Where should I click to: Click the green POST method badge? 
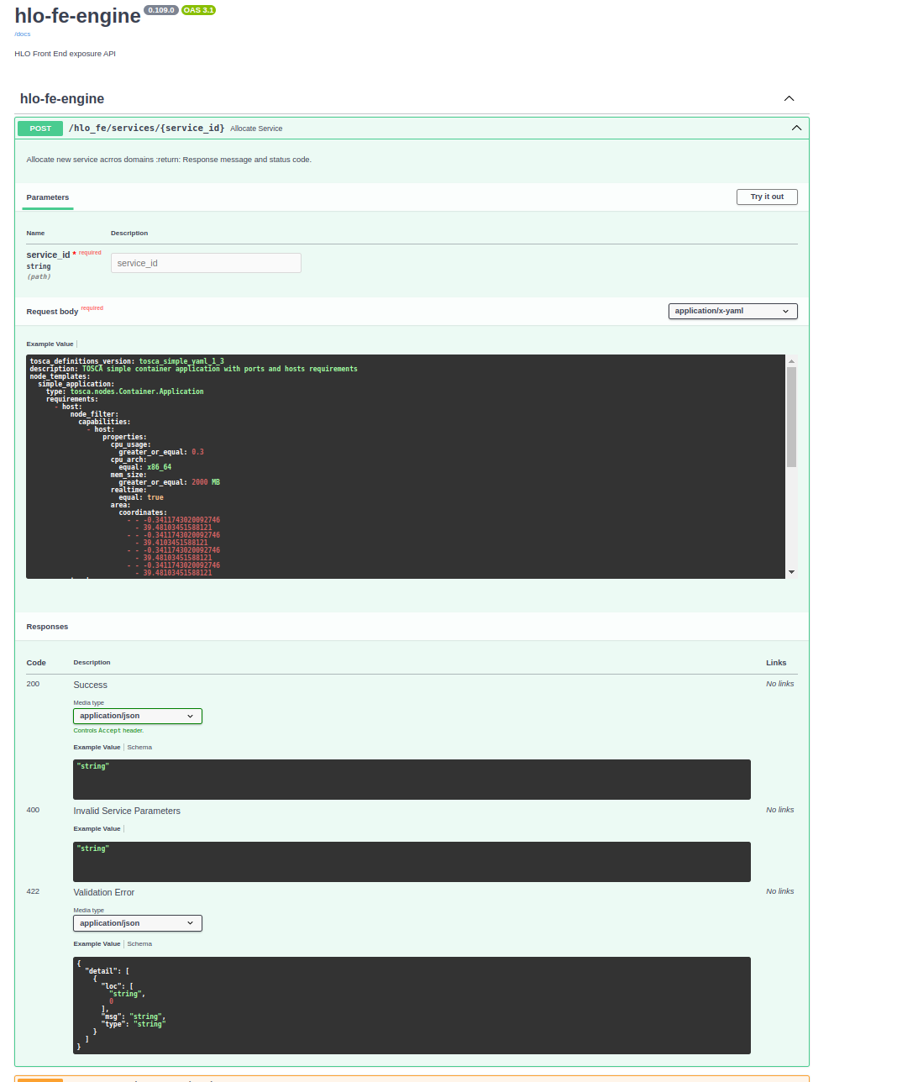tap(40, 129)
